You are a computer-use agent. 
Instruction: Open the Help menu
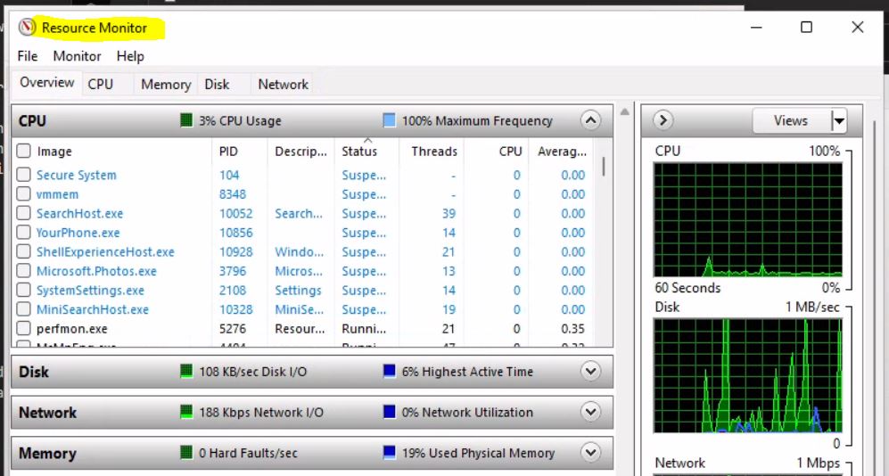pos(130,56)
